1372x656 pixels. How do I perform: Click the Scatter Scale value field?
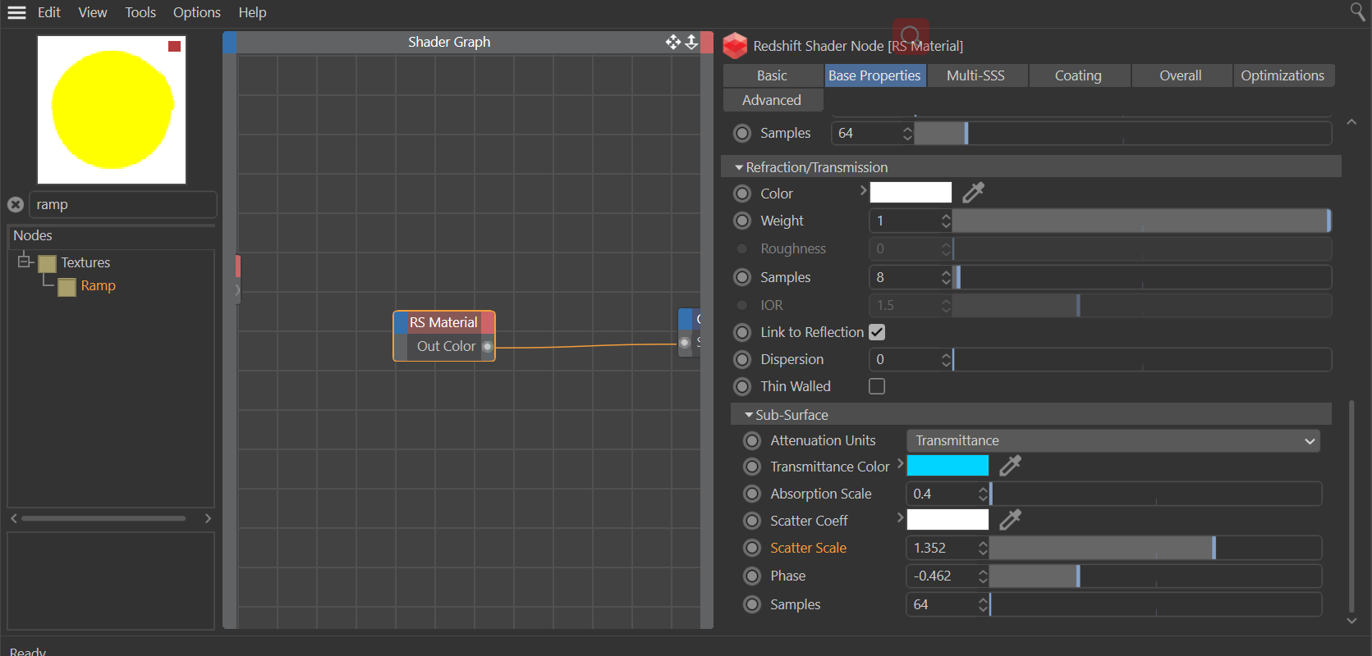tap(943, 548)
